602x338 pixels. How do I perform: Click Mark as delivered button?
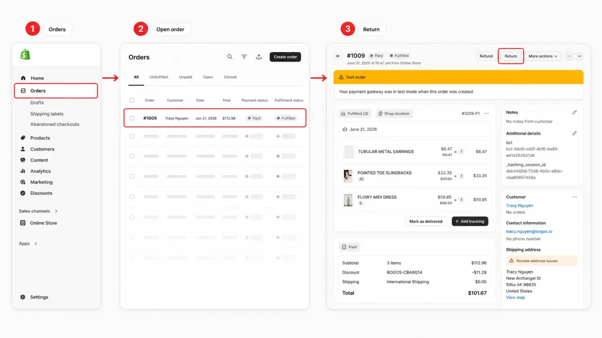[426, 221]
